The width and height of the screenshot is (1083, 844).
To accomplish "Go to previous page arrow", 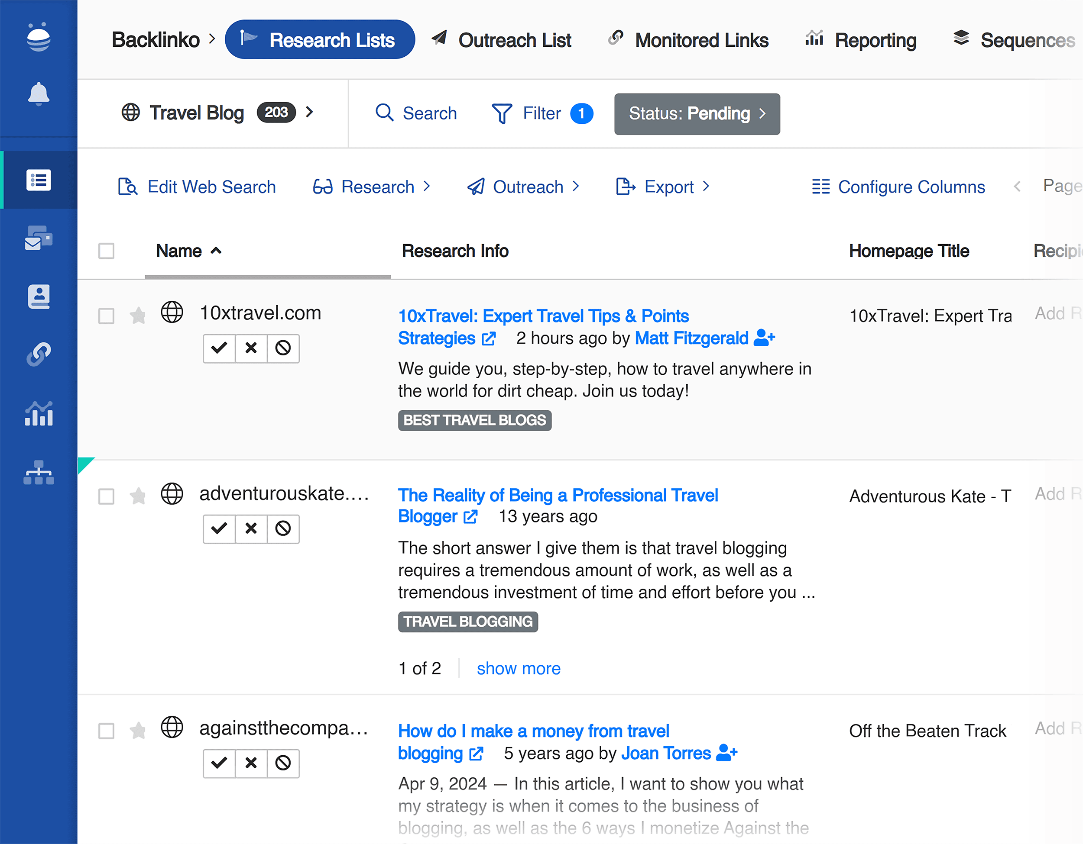I will 1018,187.
